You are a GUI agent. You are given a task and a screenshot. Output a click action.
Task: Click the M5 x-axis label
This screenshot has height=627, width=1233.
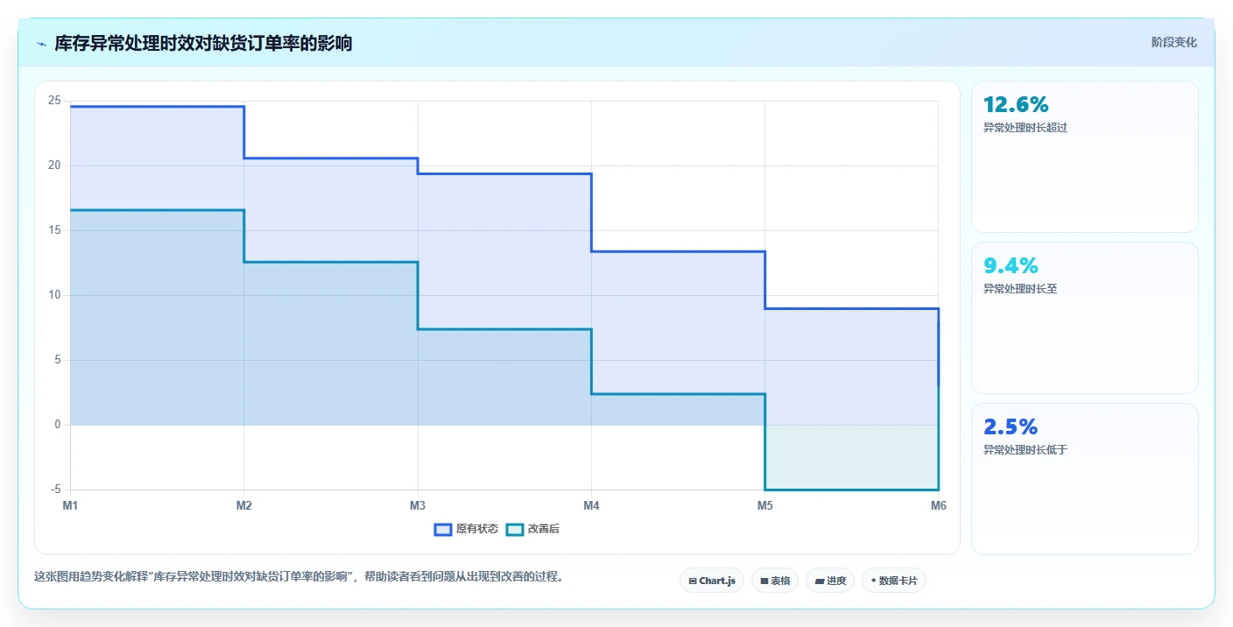pyautogui.click(x=764, y=505)
